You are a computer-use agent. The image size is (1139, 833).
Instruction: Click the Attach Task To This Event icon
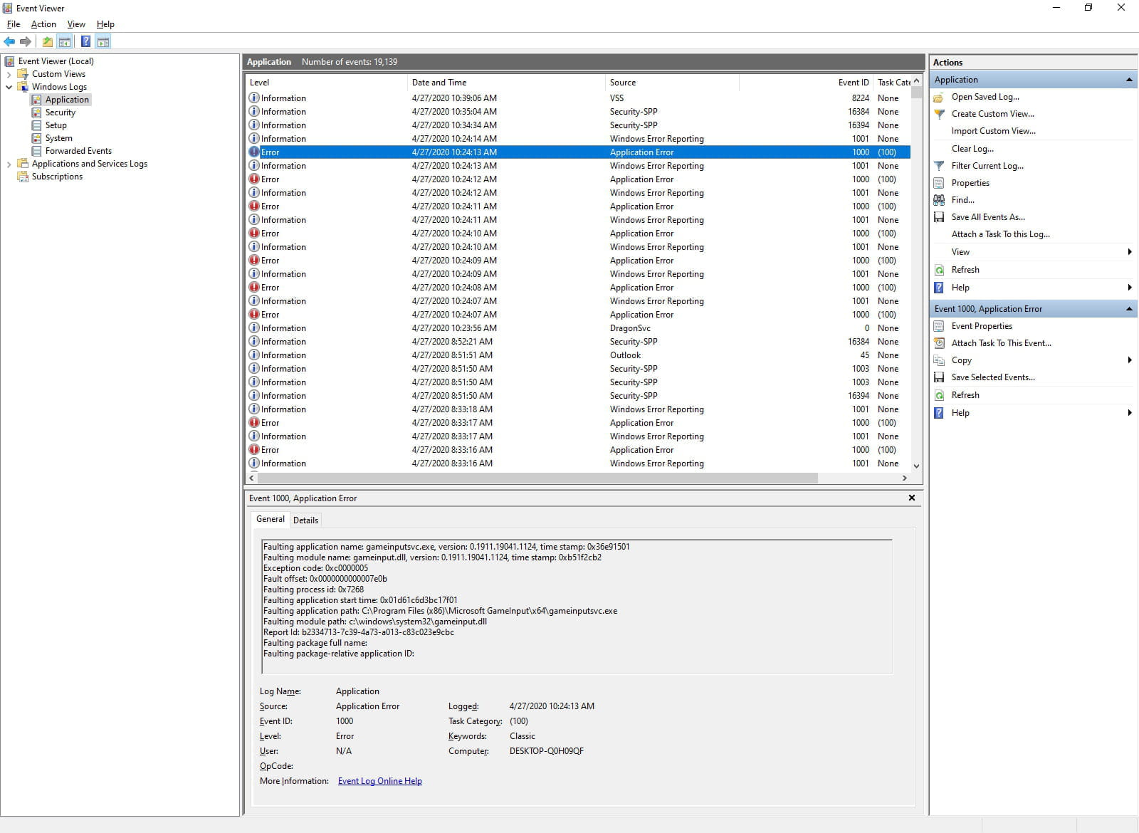point(939,343)
